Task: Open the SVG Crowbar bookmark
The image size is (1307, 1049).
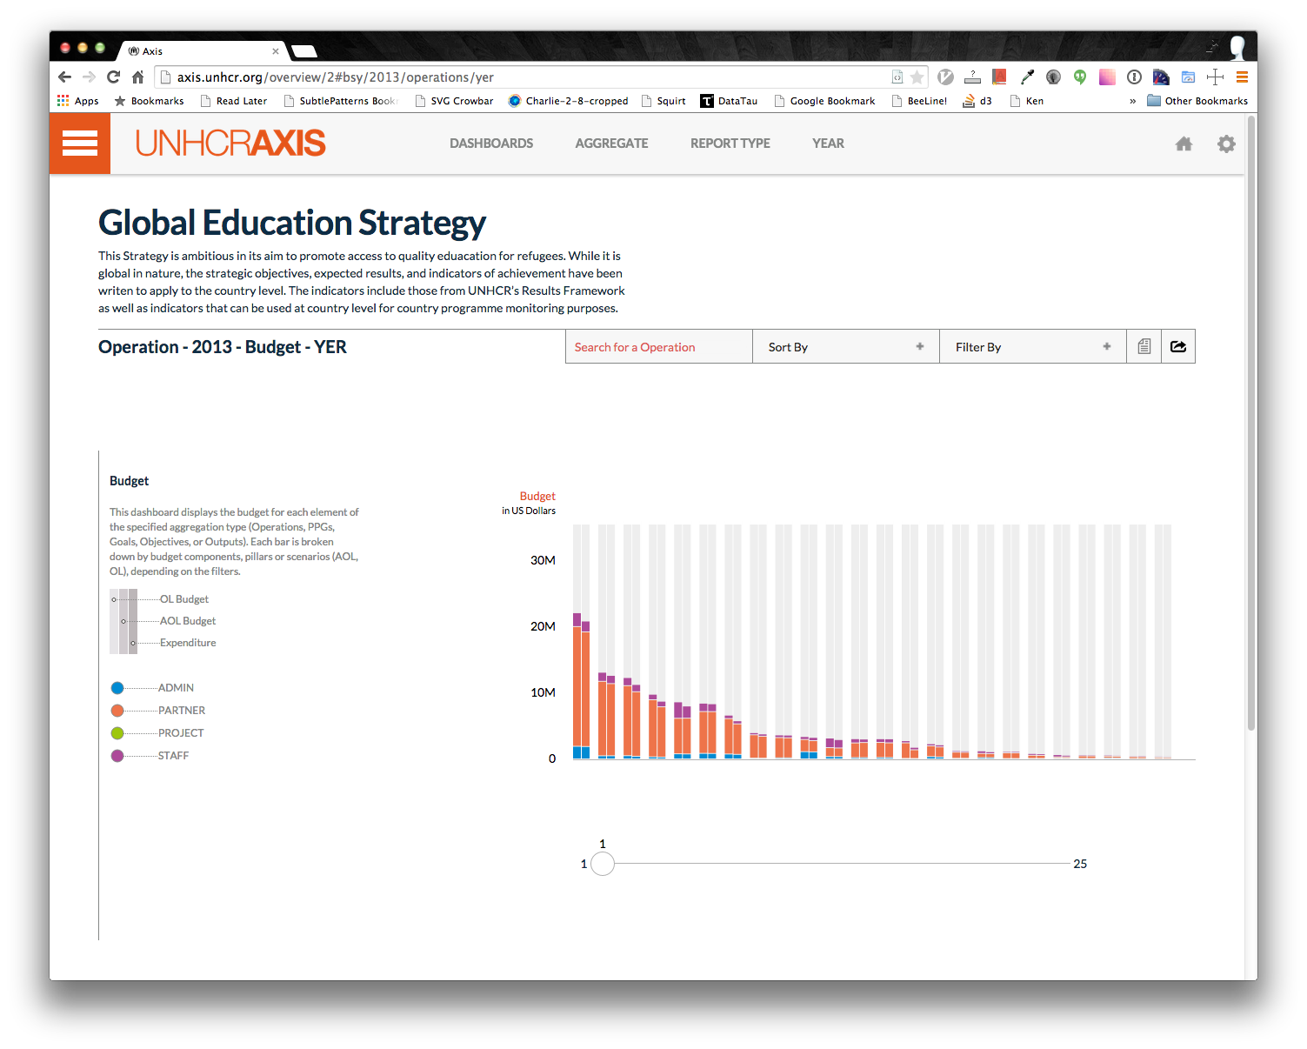Action: (454, 101)
